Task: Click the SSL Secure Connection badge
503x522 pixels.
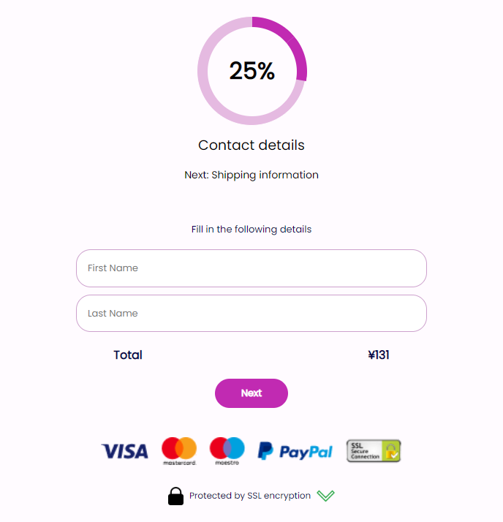Action: click(x=374, y=451)
